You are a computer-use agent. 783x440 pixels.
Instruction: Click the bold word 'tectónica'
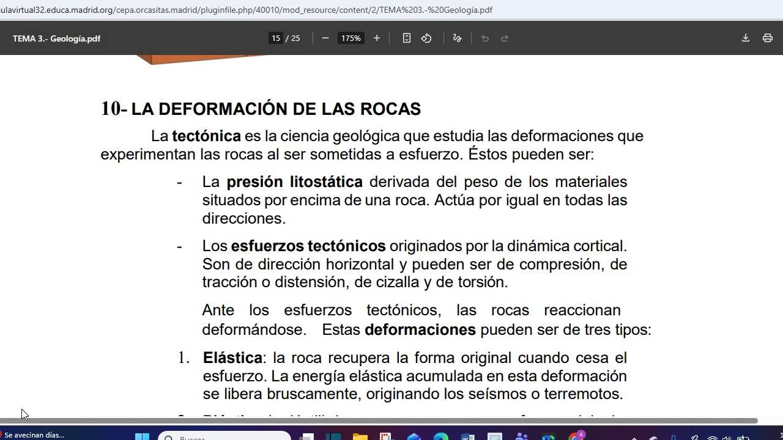point(206,136)
